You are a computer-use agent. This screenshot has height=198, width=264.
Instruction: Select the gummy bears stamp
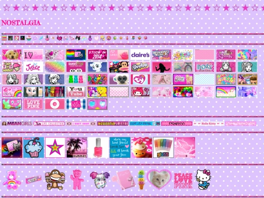click(76, 79)
